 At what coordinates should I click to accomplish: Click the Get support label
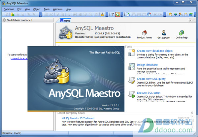pos(164,37)
